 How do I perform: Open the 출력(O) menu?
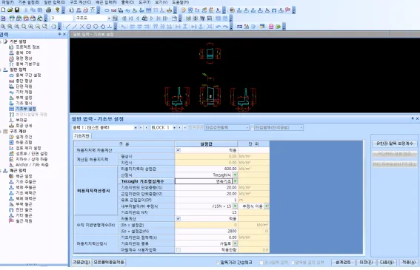[127, 2]
